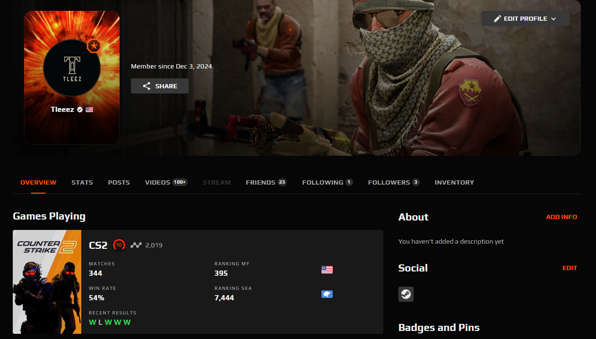Expand the Edit Profile dropdown
Viewport: 596px width, 339px height.
(x=526, y=18)
